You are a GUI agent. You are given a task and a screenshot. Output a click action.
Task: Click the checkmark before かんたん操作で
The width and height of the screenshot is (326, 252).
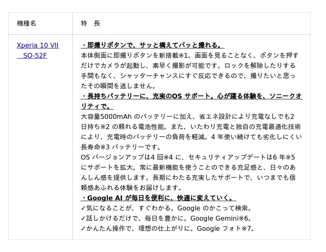(x=83, y=229)
